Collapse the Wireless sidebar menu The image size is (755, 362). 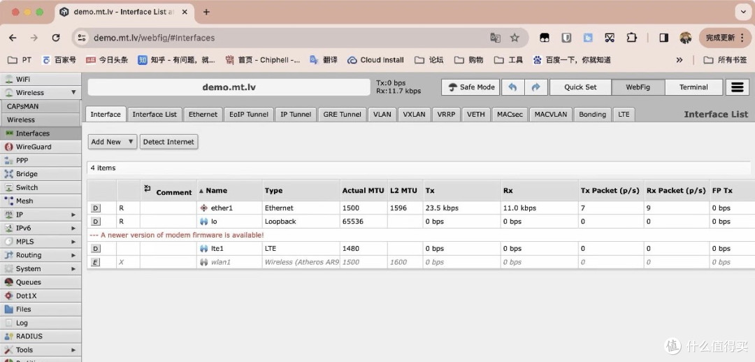[73, 93]
